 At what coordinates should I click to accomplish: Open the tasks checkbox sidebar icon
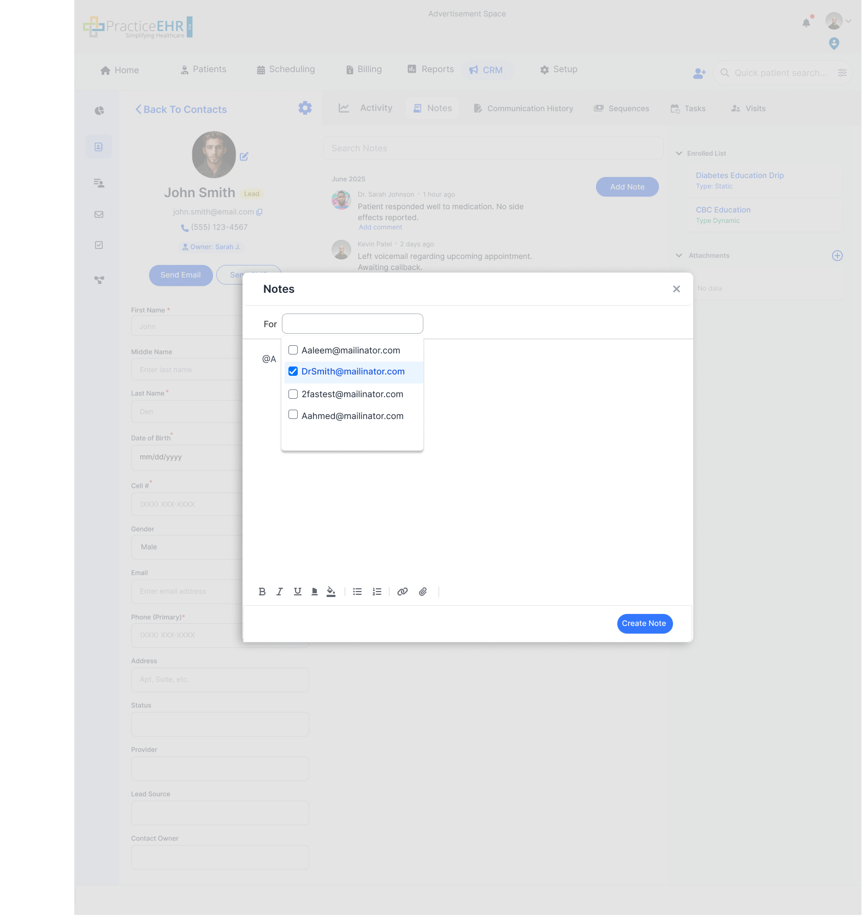(x=99, y=245)
